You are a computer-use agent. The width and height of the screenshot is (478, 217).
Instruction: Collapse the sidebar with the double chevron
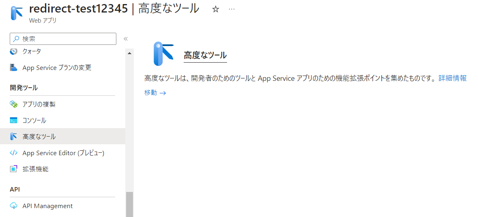tap(125, 39)
